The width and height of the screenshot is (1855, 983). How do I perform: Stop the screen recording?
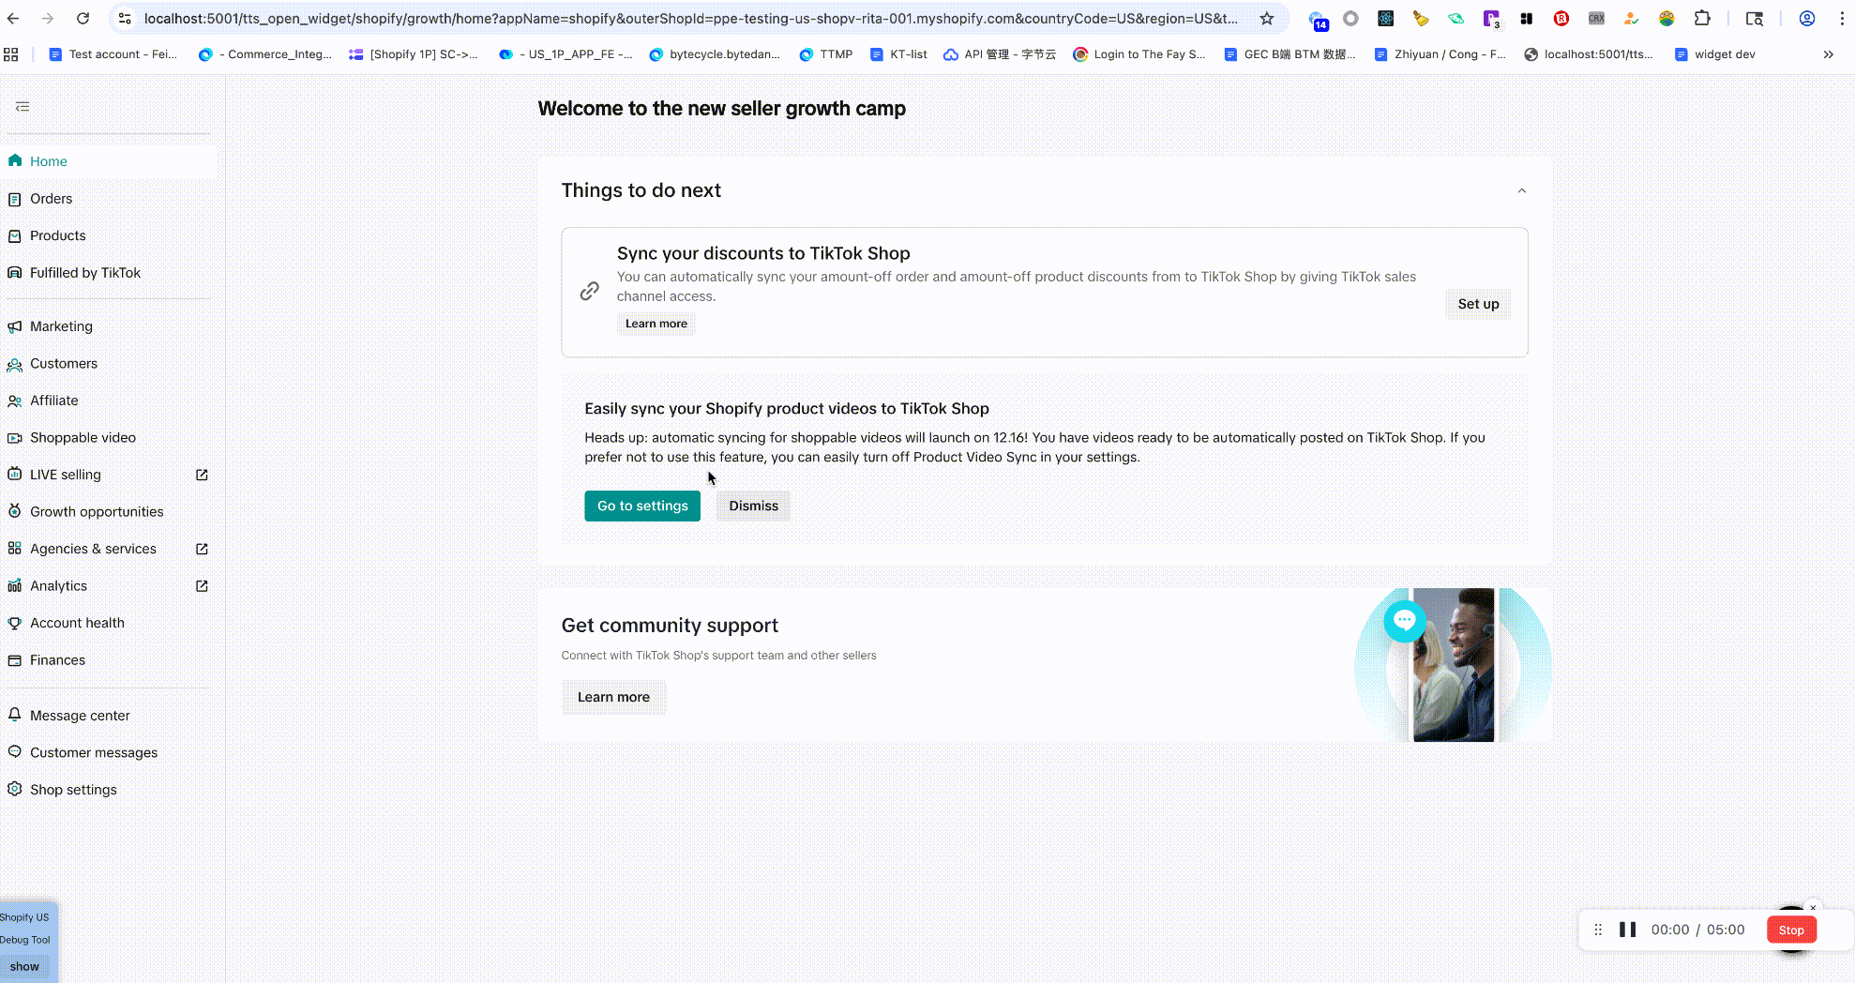(x=1791, y=930)
